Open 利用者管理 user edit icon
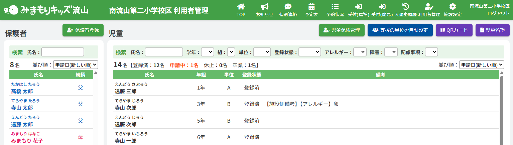 [429, 7]
